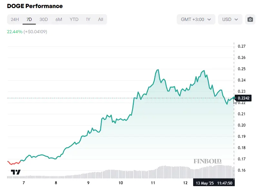Select the 24H time range tab
Screen dimensions: 257x190
tap(15, 19)
